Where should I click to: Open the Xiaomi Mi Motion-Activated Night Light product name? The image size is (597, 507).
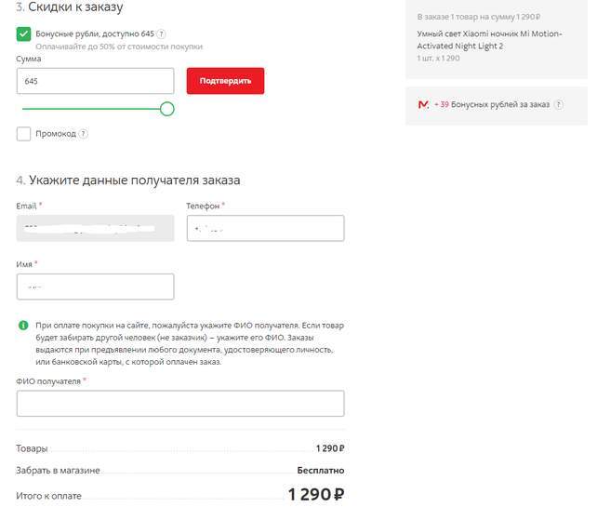pos(475,38)
